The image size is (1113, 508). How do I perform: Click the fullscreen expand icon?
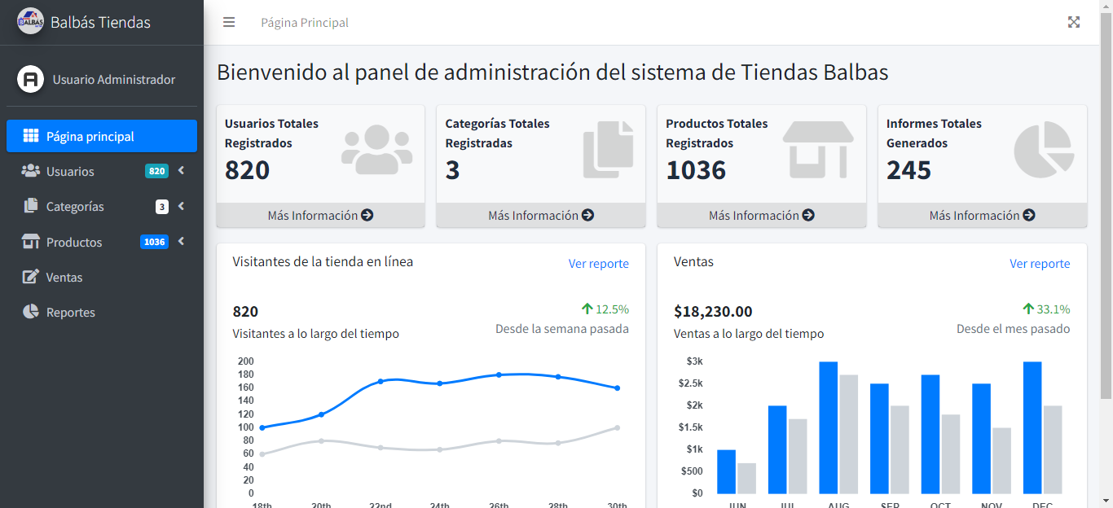pos(1074,22)
